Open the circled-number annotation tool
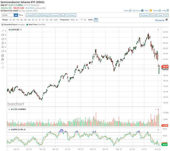Viewport: 170px width, 151px height. coord(3,47)
